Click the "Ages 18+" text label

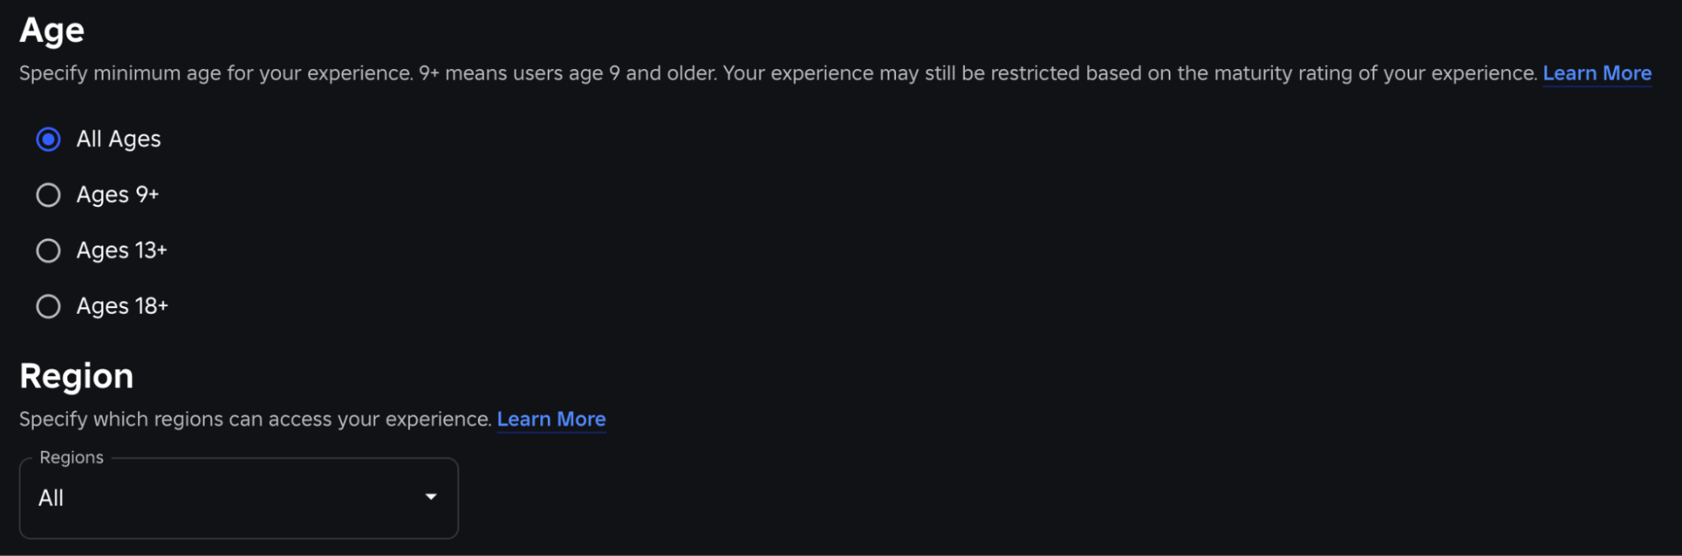click(x=123, y=306)
